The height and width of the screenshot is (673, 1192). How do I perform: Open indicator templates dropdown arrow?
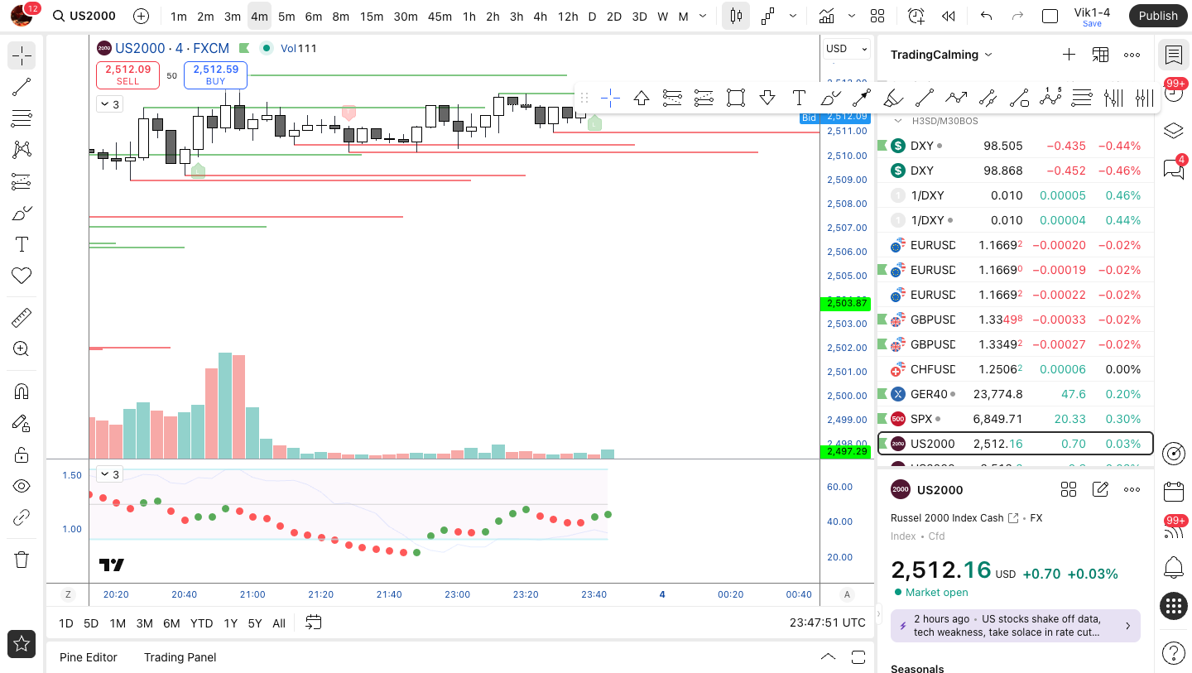click(852, 16)
